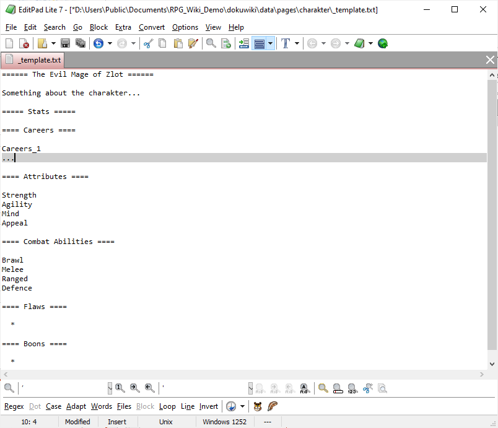Click into the search text field
The image size is (498, 428).
click(64, 388)
